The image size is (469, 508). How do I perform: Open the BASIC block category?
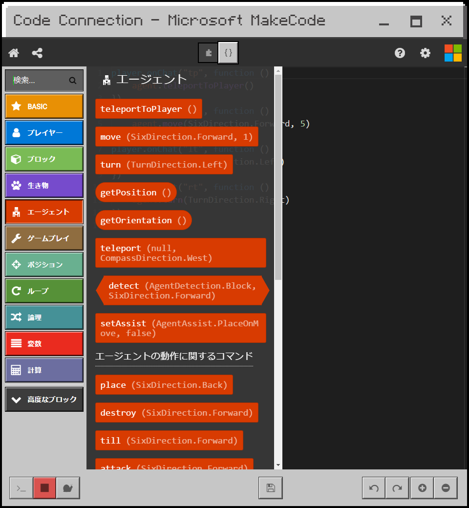44,106
